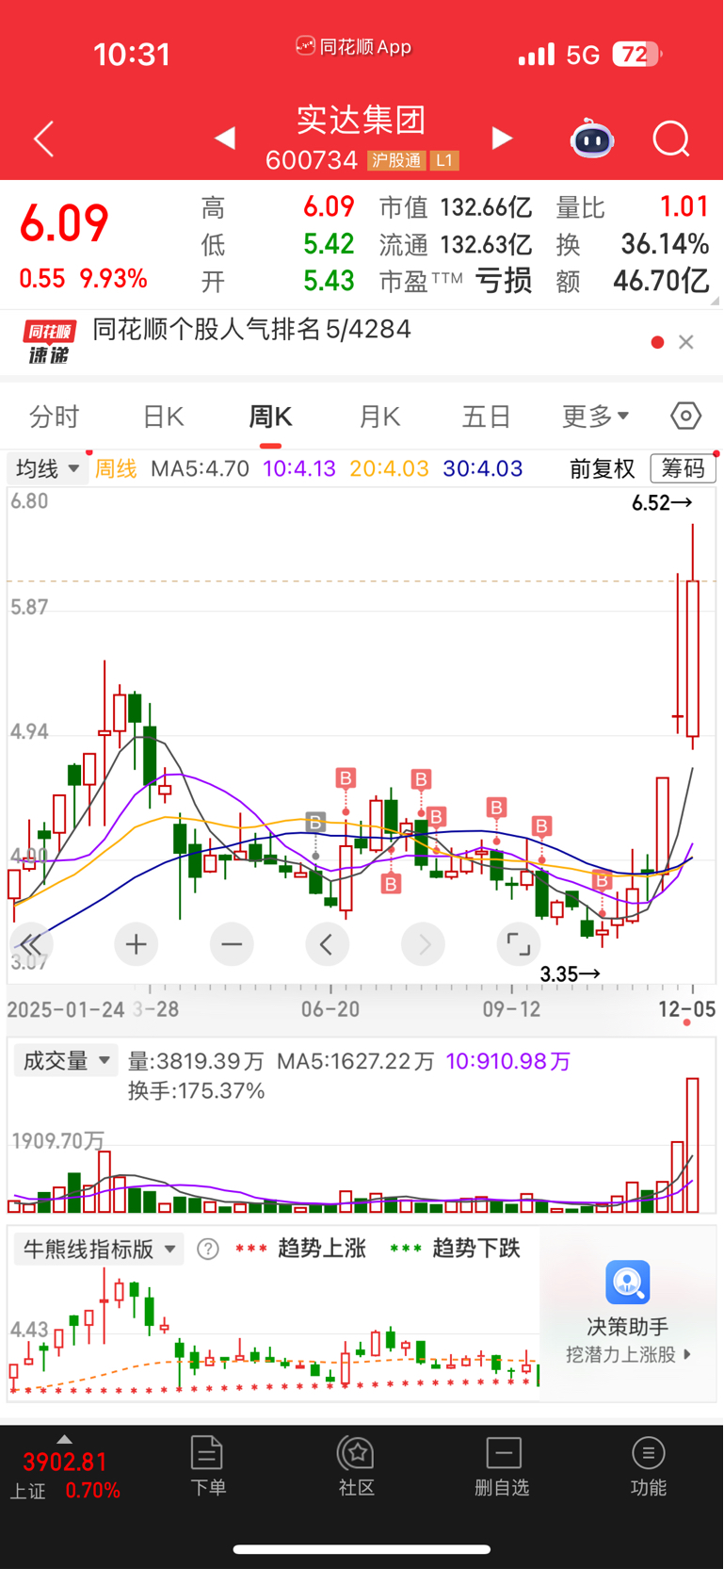Screen dimensions: 724x1569
Task: Open 同花顺个股人气排名 5/4284 banner
Action: point(251,329)
